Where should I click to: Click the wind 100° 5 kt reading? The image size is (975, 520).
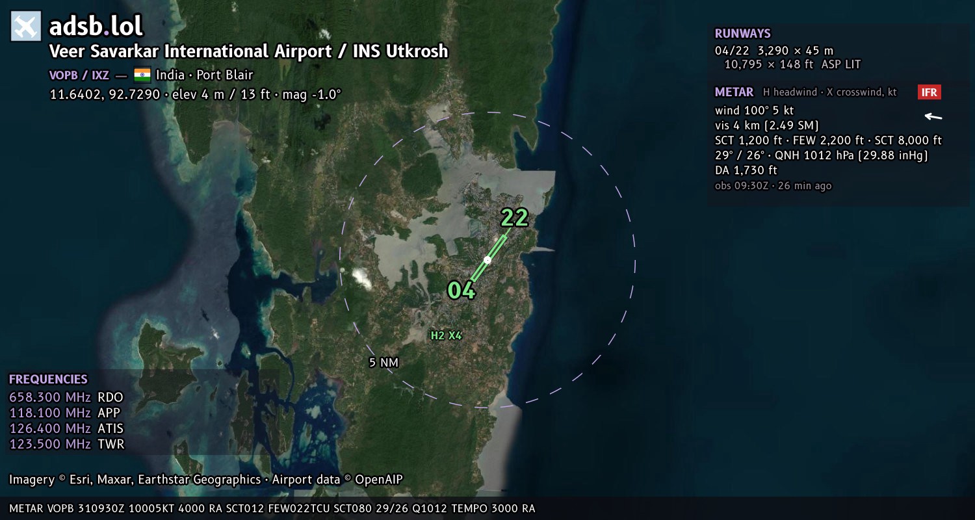point(754,110)
